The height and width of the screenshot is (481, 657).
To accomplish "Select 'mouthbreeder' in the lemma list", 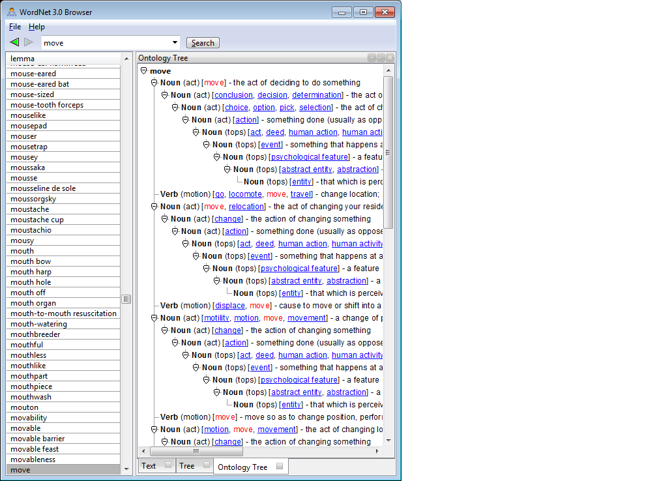I will pyautogui.click(x=63, y=334).
